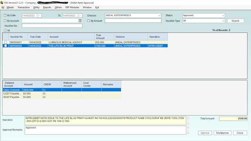Image resolution: width=251 pixels, height=141 pixels.
Task: Click the By Amount text field
Action: [x=133, y=21]
